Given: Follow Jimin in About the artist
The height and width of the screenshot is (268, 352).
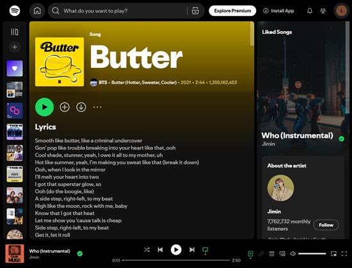Looking at the screenshot, I should pyautogui.click(x=326, y=225).
